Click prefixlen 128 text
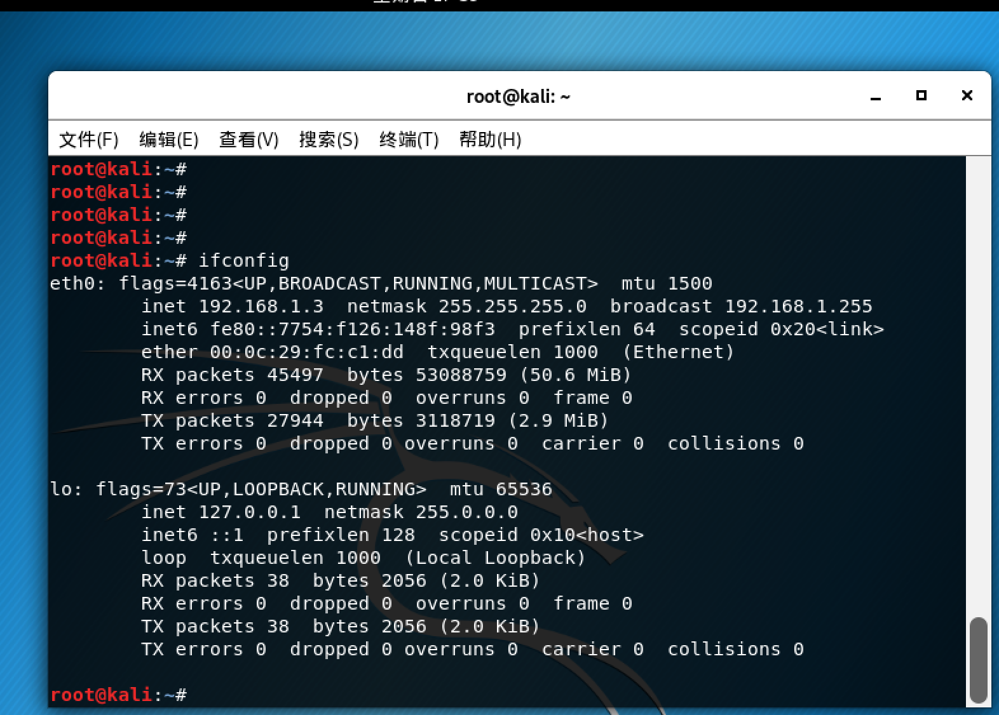 click(x=341, y=535)
